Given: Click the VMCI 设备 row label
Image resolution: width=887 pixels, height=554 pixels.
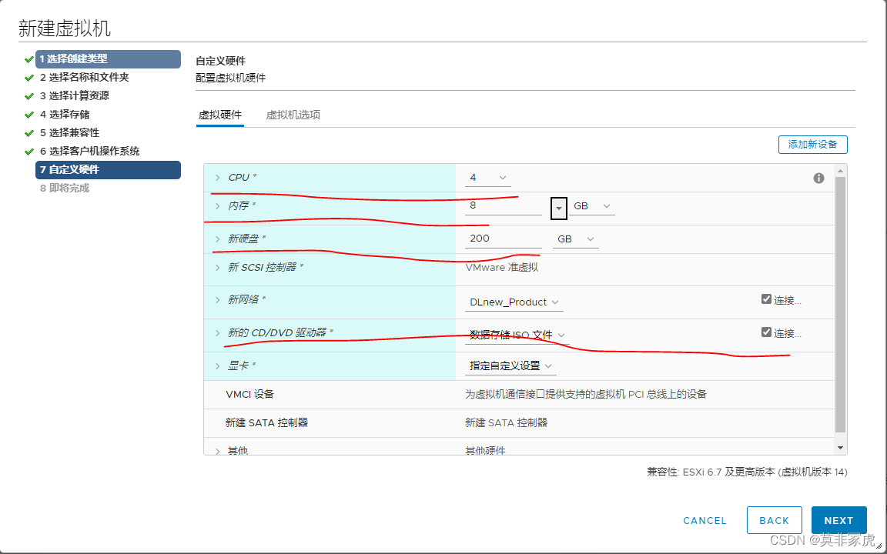Looking at the screenshot, I should [x=249, y=395].
